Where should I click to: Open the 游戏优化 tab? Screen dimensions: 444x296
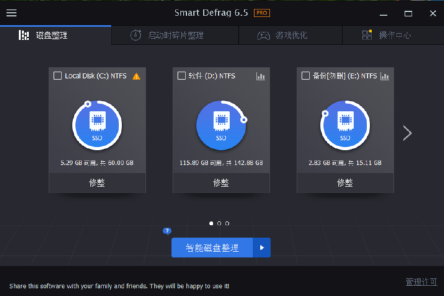point(291,35)
